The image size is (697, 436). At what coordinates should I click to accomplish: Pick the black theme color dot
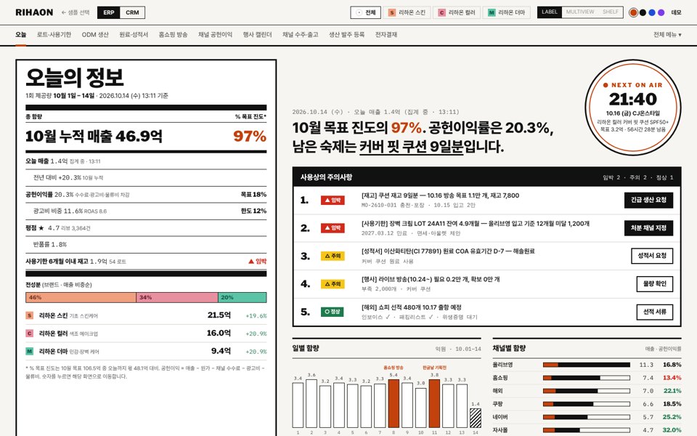click(643, 12)
